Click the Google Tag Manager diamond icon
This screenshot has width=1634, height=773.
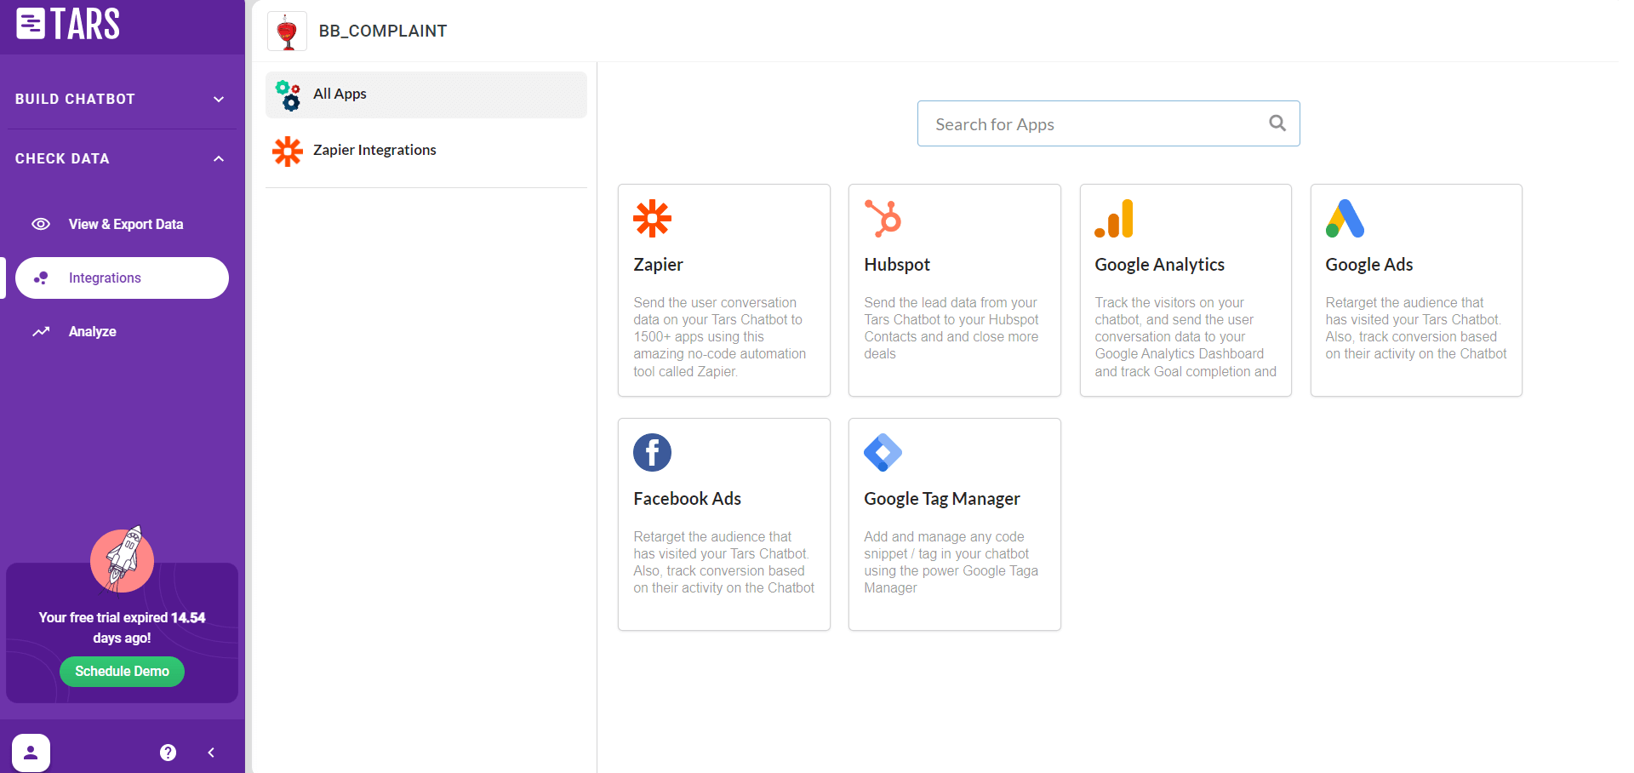coord(883,452)
